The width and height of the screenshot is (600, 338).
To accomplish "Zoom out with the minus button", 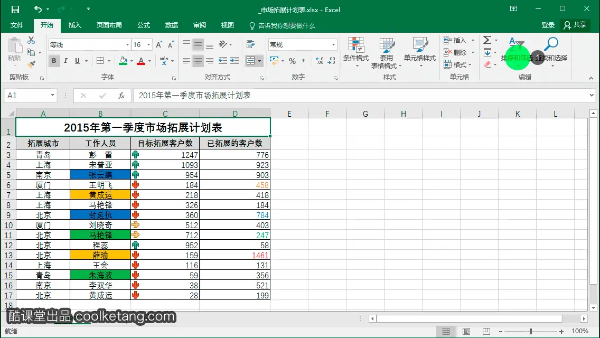I will (x=501, y=332).
